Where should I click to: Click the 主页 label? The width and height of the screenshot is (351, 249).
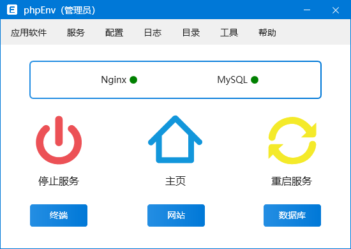pyautogui.click(x=175, y=181)
